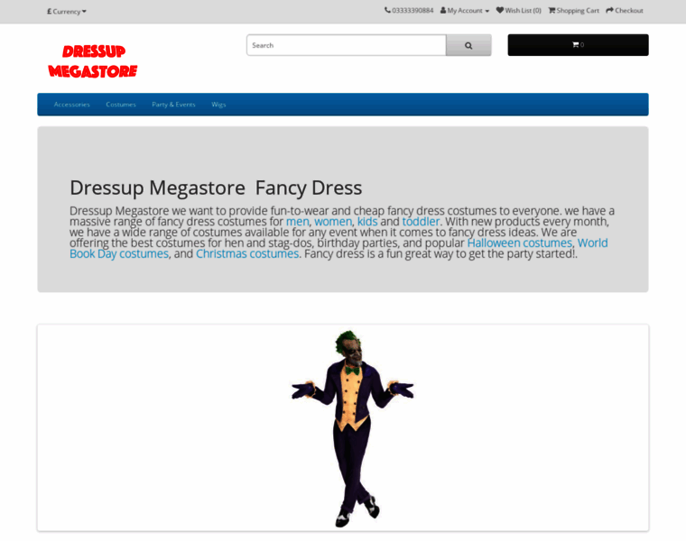Open the Accessories menu

71,105
